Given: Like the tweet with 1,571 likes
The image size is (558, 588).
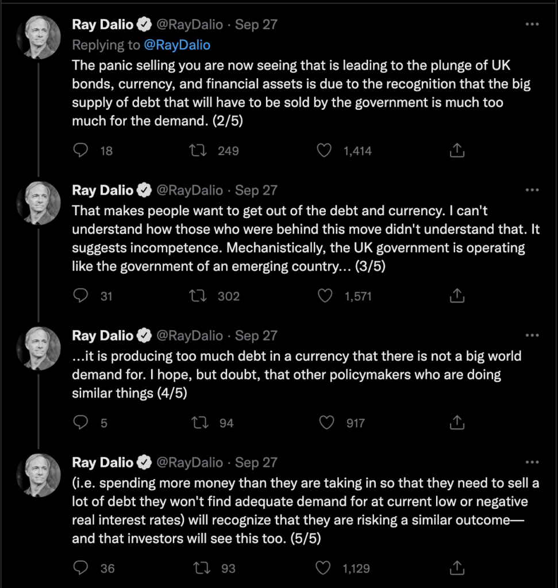Looking at the screenshot, I should [325, 296].
